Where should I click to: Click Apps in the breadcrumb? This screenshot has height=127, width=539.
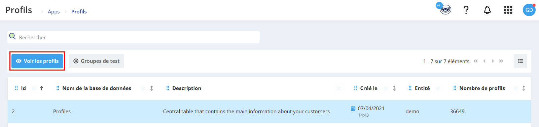point(54,11)
